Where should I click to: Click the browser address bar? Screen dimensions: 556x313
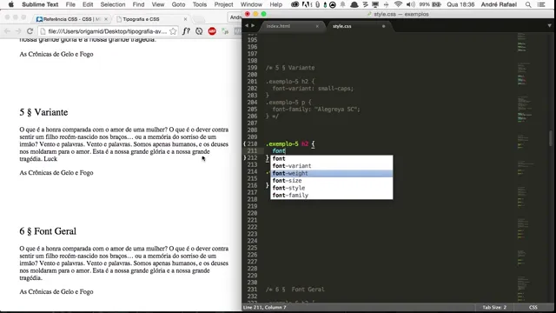tap(108, 31)
